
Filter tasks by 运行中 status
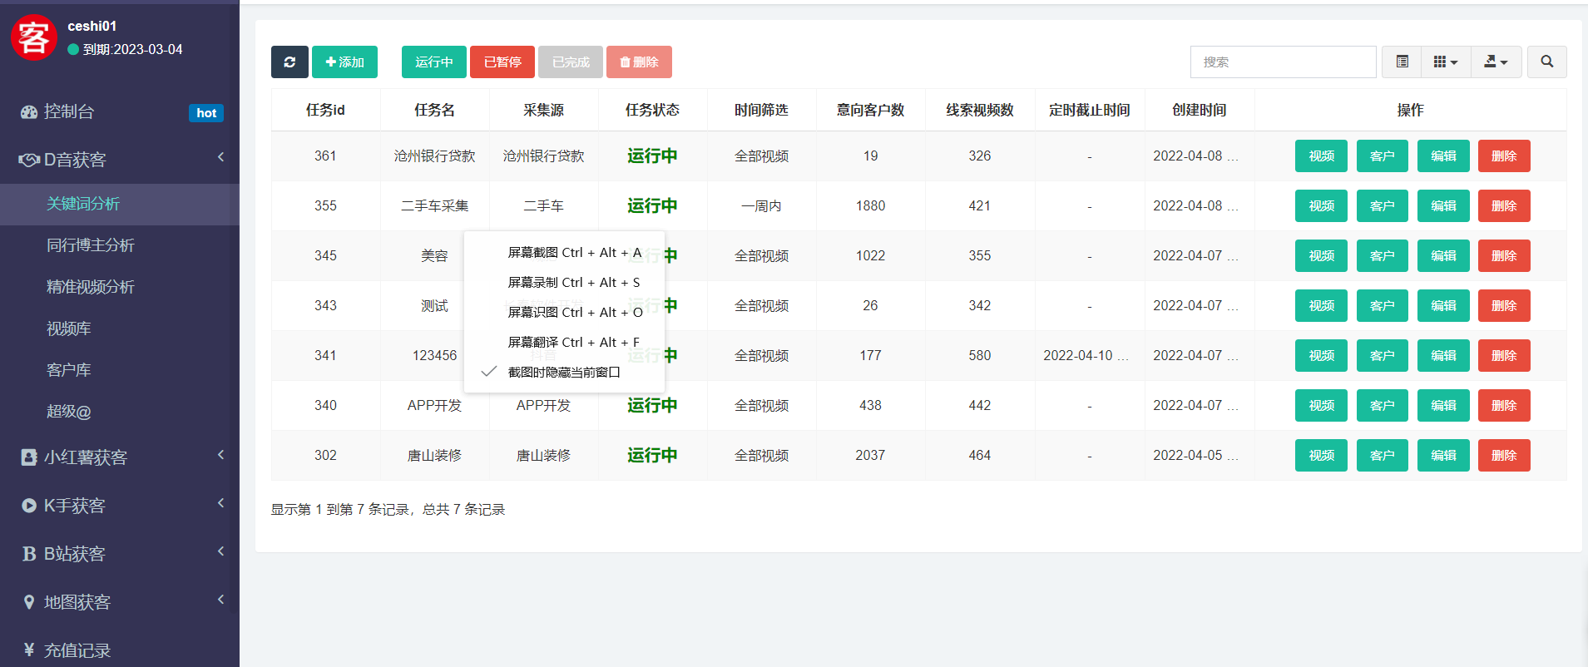[434, 62]
